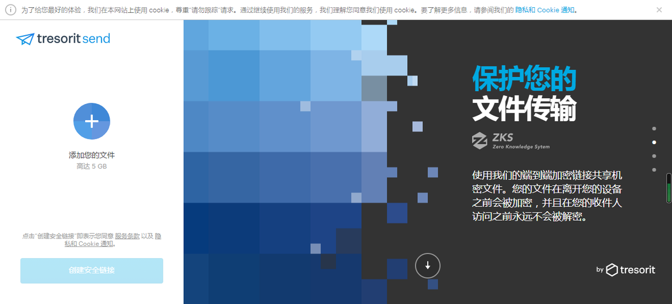Select the fourth slide indicator dot
The height and width of the screenshot is (304, 672).
pyautogui.click(x=654, y=169)
